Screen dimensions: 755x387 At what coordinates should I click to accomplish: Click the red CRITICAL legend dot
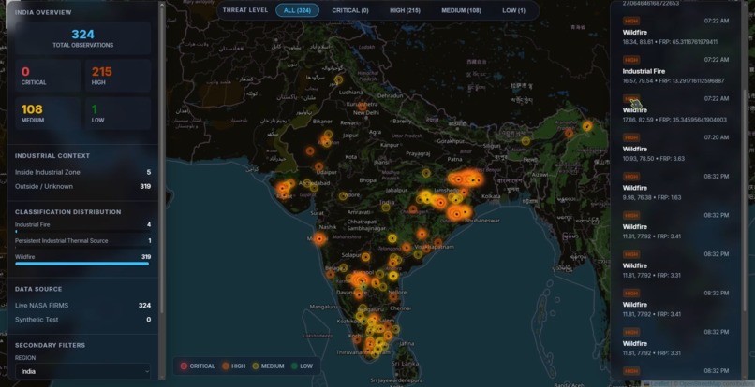pos(184,365)
